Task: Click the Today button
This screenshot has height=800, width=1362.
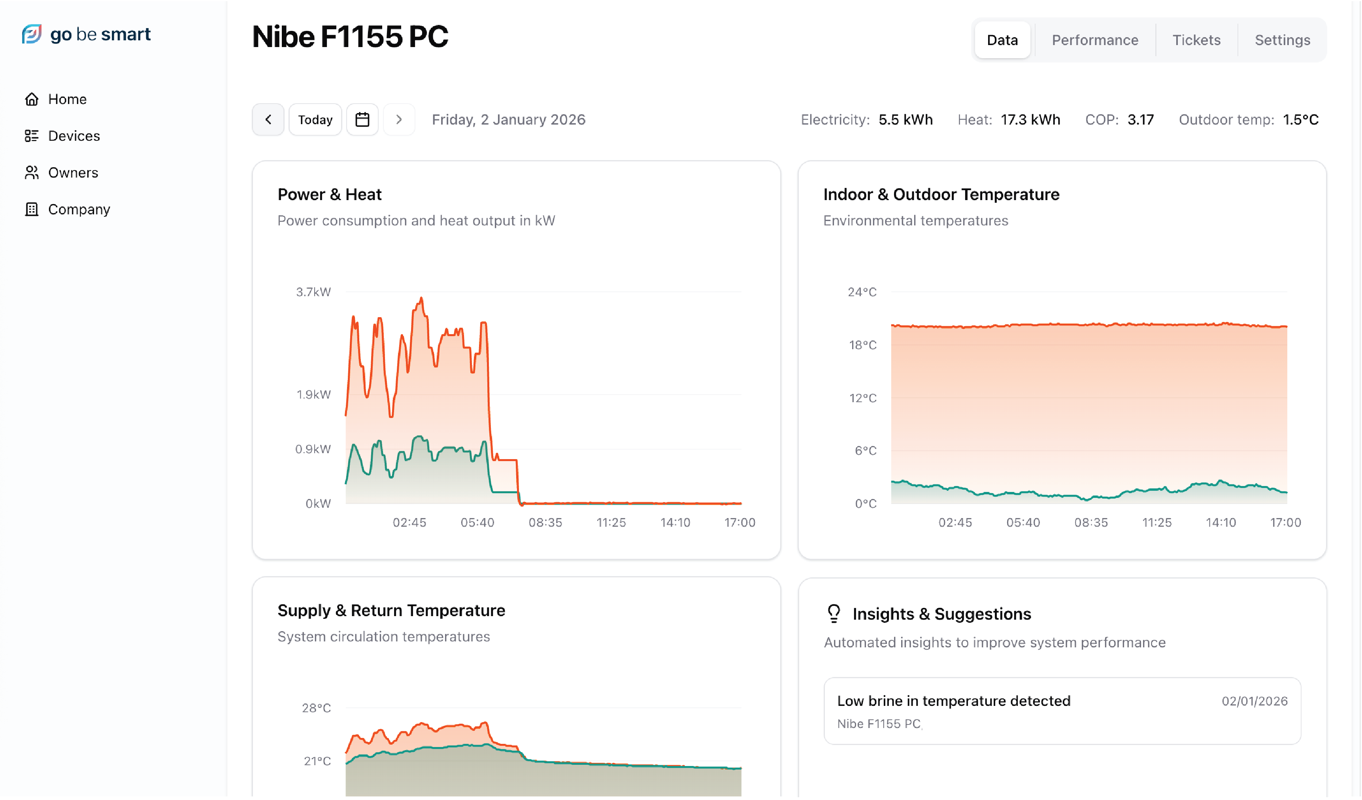Action: click(315, 119)
